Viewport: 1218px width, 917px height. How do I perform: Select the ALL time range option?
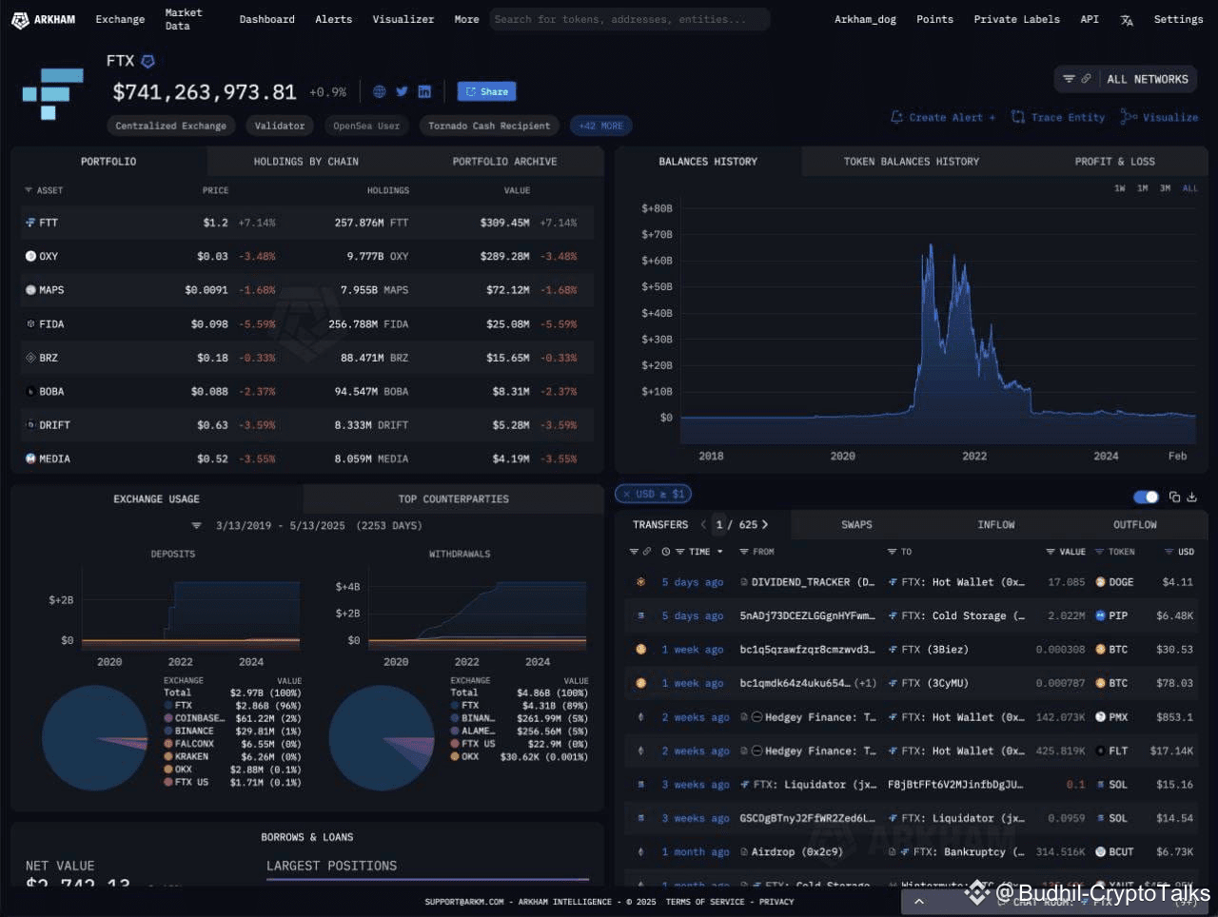(x=1189, y=188)
